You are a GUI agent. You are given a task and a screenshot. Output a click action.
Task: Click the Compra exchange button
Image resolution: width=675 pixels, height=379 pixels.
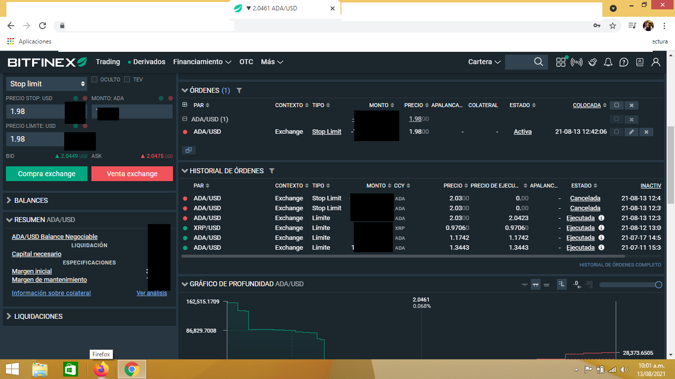pos(46,174)
